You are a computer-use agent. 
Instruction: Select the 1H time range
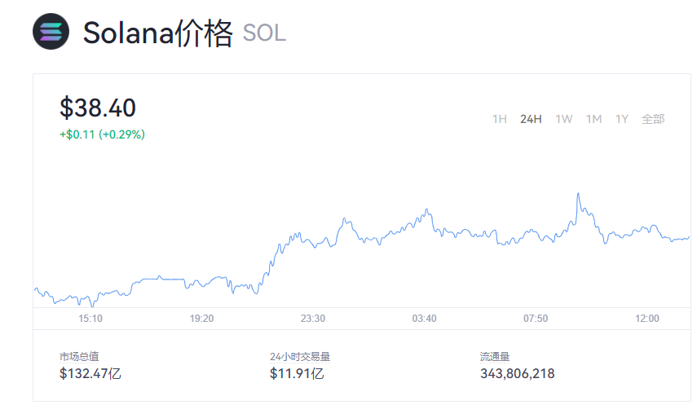click(x=500, y=119)
